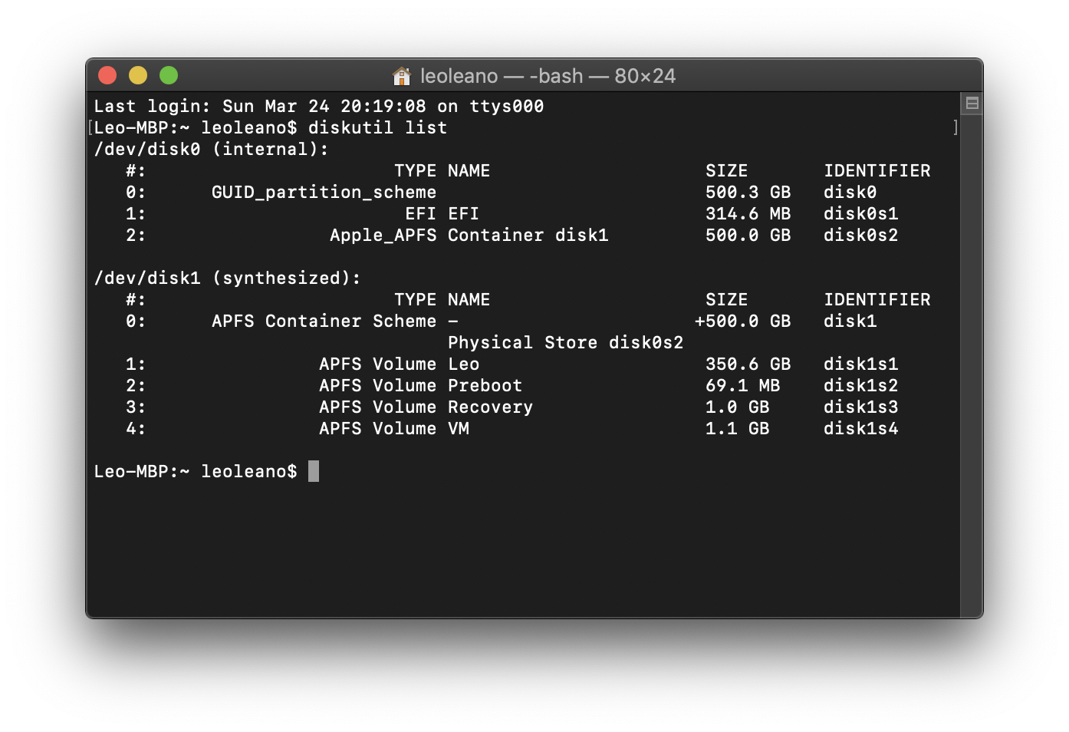The height and width of the screenshot is (732, 1069).
Task: Click the APFS Volume Recovery entry
Action: [426, 407]
